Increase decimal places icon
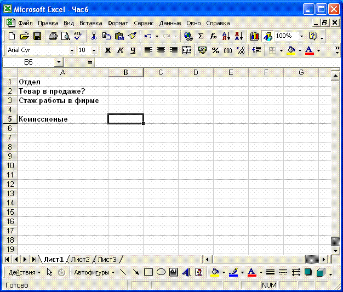This screenshot has height=292, width=343. [241, 50]
